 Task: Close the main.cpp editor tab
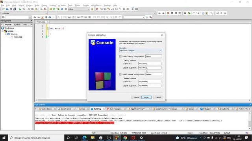click(48, 22)
